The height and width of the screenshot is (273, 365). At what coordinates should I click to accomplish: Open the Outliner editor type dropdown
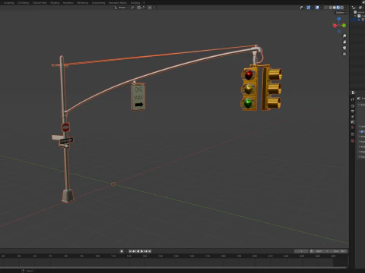point(354,8)
